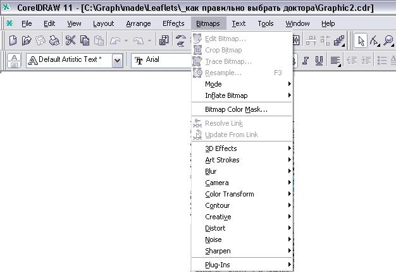Image resolution: width=396 pixels, height=278 pixels.
Task: Click the Undo arrow icon
Action: coord(115,40)
